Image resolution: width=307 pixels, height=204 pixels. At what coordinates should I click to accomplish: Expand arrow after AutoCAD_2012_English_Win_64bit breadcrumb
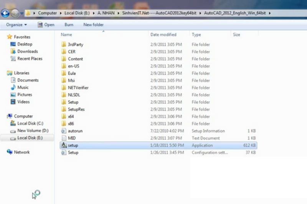click(x=270, y=13)
